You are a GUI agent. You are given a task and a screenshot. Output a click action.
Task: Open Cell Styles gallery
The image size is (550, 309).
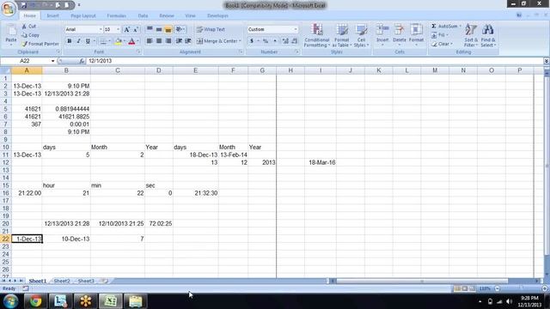click(361, 35)
